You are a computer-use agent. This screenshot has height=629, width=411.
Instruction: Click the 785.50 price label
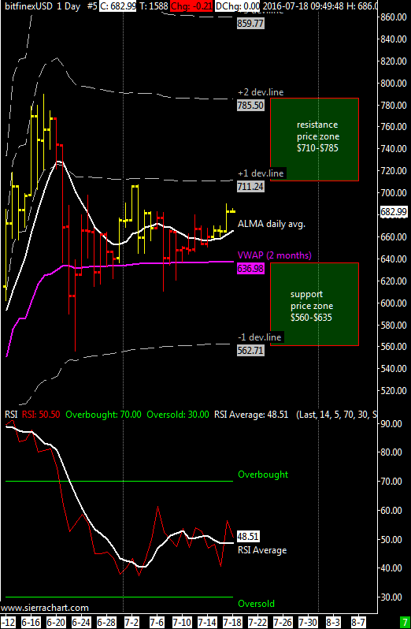click(x=250, y=106)
